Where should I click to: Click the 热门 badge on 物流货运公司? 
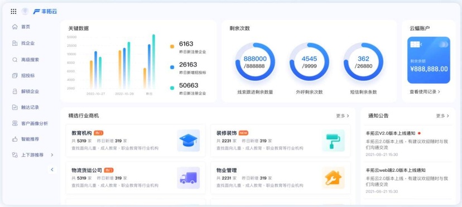tap(109, 170)
